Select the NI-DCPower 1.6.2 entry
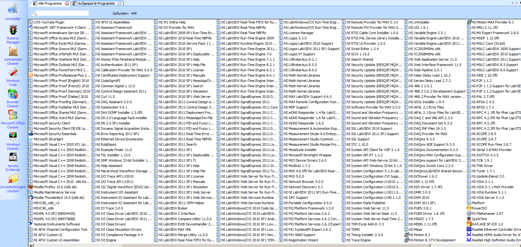Screen dimensions: 521x247 coord(423,176)
